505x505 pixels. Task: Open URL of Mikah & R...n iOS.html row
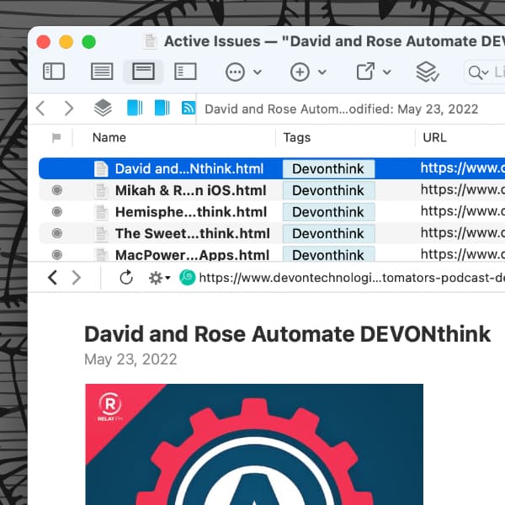tap(462, 189)
